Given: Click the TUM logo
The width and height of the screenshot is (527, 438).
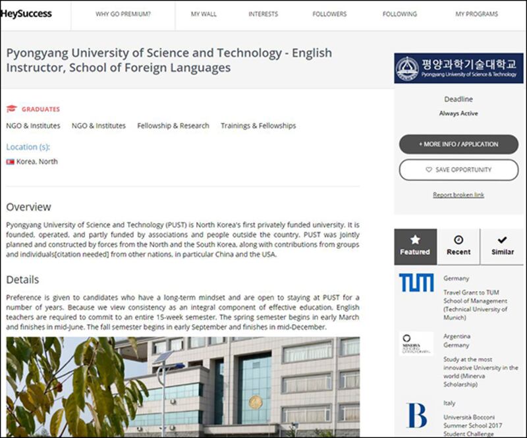Looking at the screenshot, I should (x=416, y=283).
